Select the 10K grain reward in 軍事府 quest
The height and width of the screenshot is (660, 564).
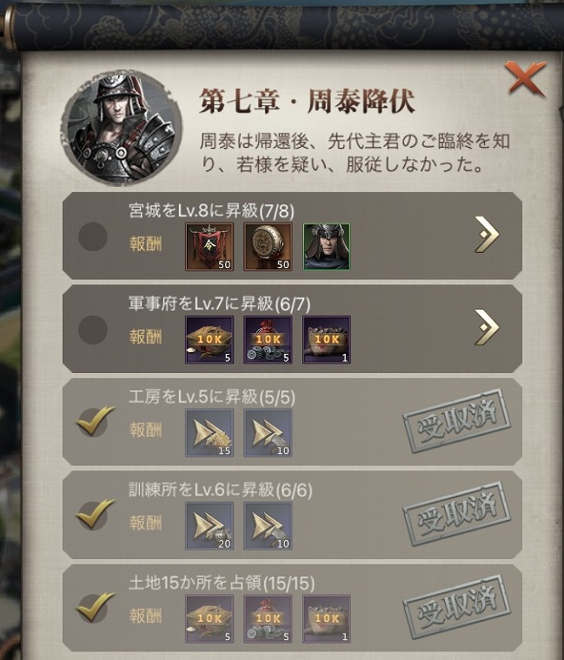click(x=209, y=340)
